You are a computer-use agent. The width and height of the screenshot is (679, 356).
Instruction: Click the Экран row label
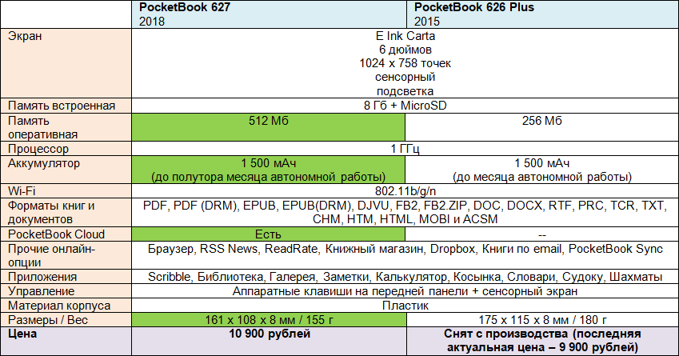point(66,63)
